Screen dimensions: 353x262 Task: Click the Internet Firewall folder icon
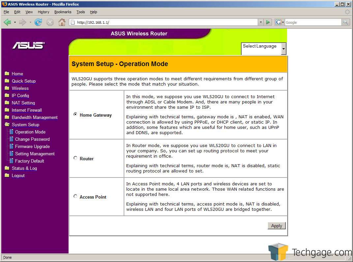[x=7, y=110]
